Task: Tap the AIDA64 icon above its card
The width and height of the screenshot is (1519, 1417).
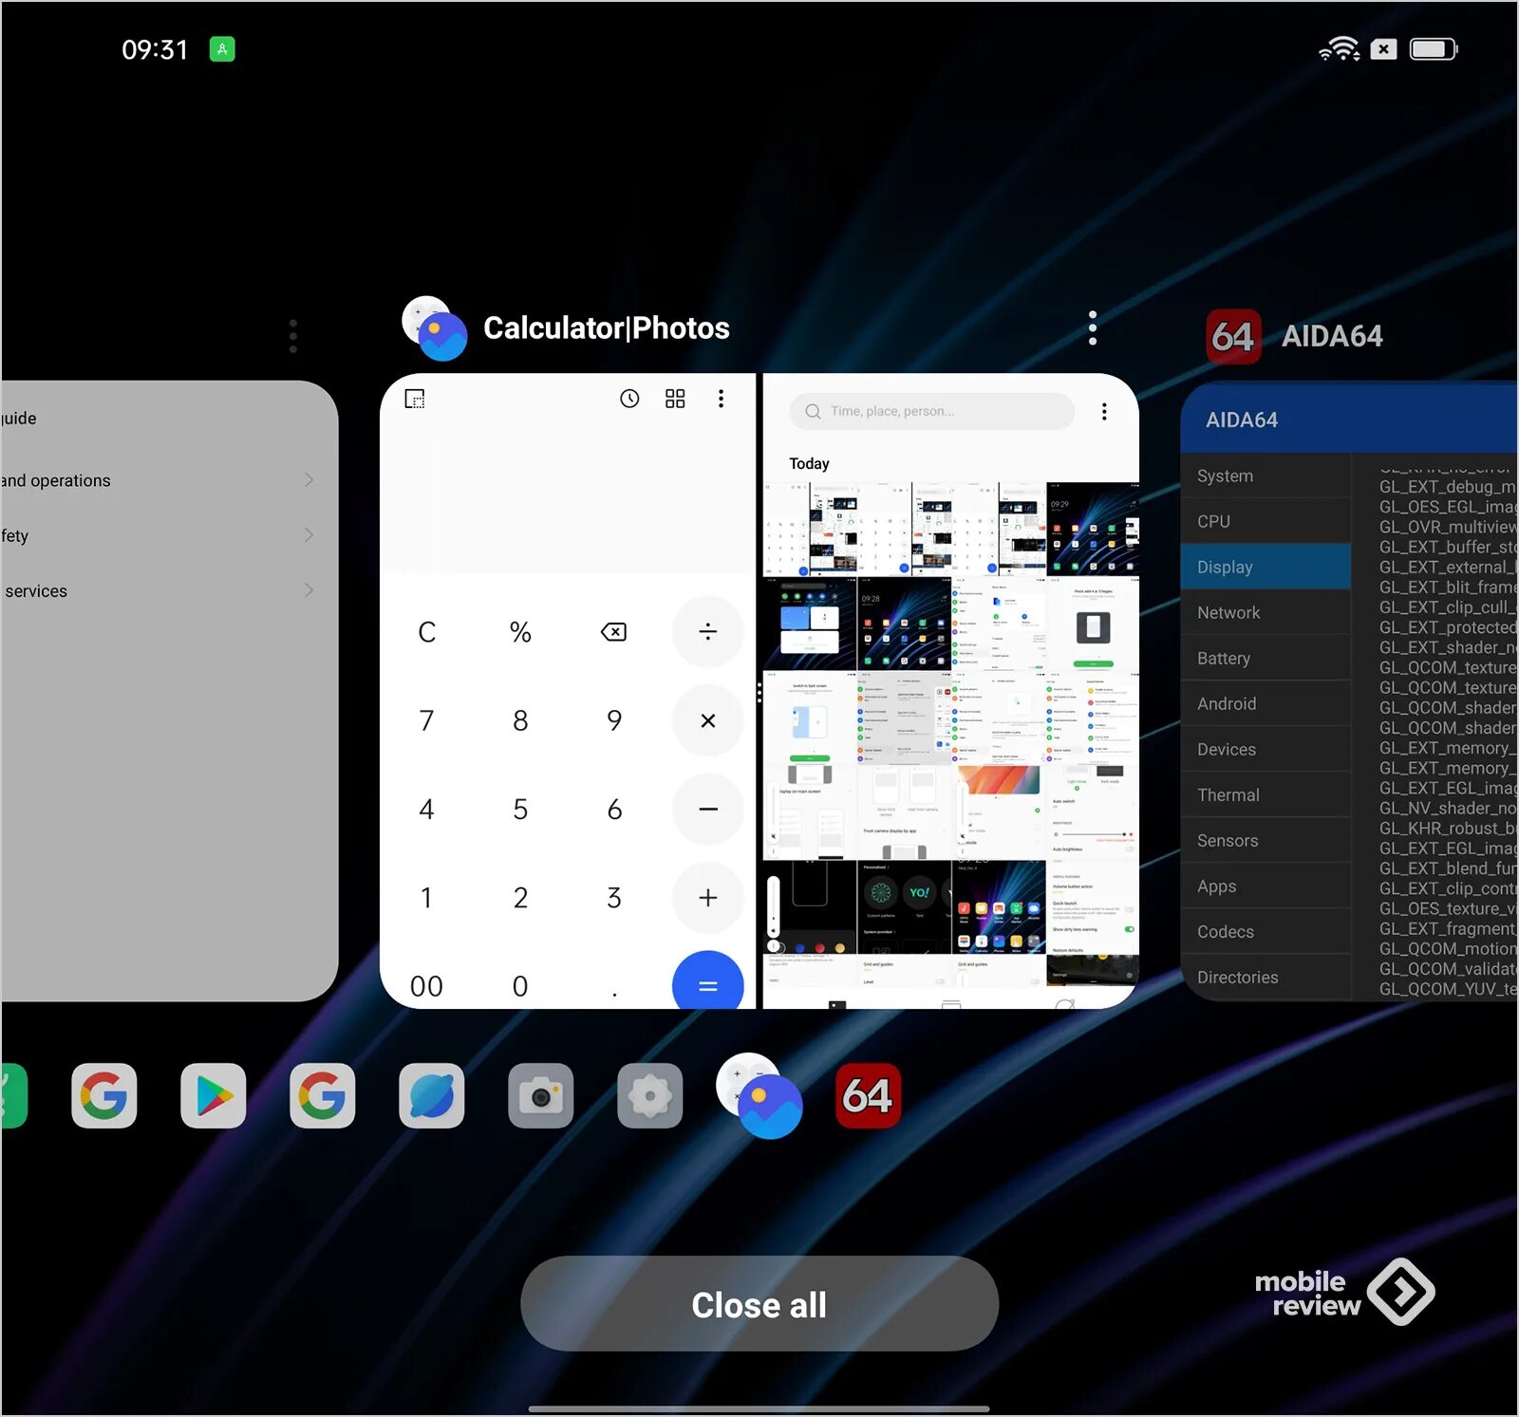Action: click(1233, 336)
